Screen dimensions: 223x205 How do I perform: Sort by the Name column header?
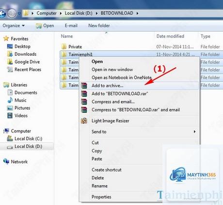67,36
